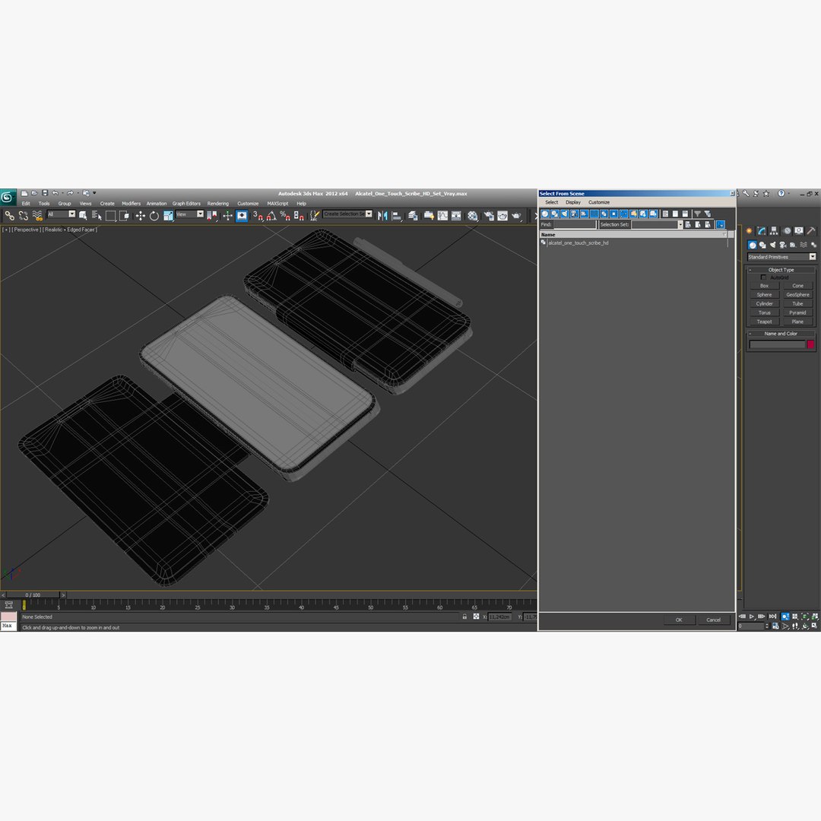
Task: Click the Use Pivot Point Center icon
Action: pyautogui.click(x=212, y=215)
